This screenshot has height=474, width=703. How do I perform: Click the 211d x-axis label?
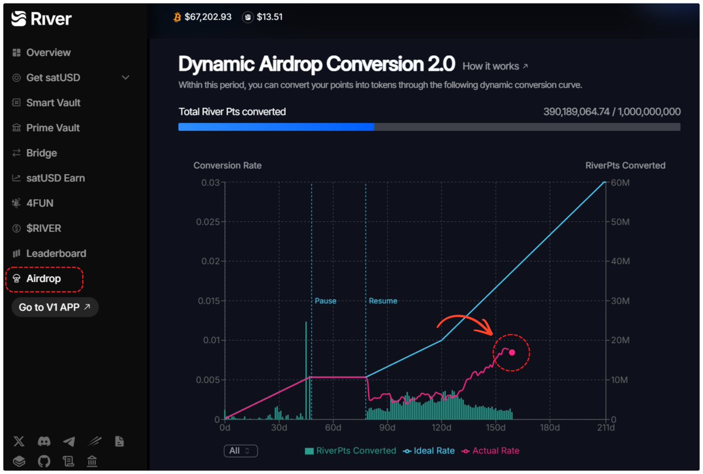606,428
